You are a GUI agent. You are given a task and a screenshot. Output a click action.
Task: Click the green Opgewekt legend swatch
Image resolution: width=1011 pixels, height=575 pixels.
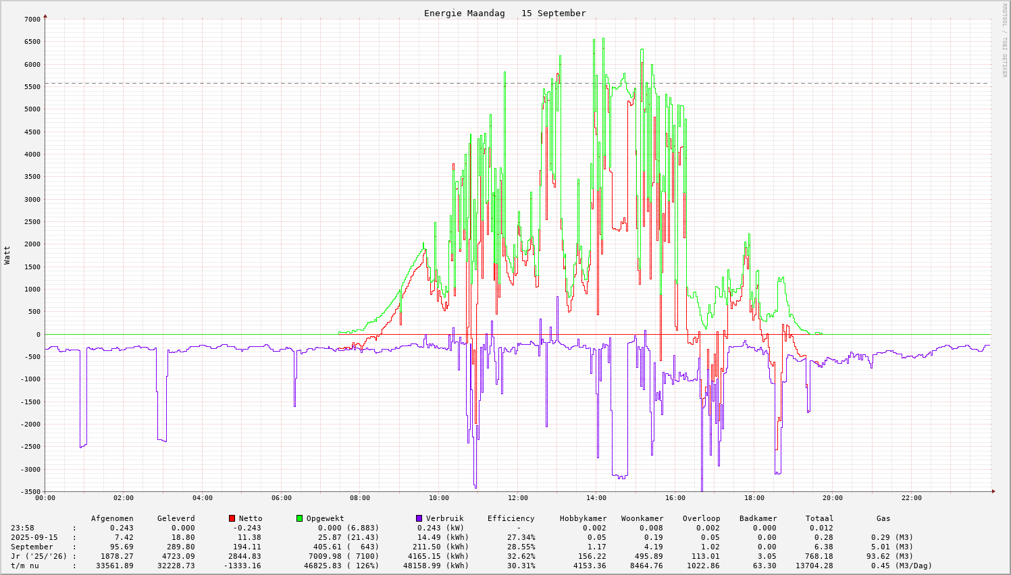[299, 518]
